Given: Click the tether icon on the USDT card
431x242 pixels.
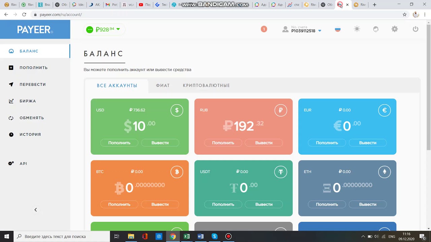Looking at the screenshot, I should tap(280, 172).
